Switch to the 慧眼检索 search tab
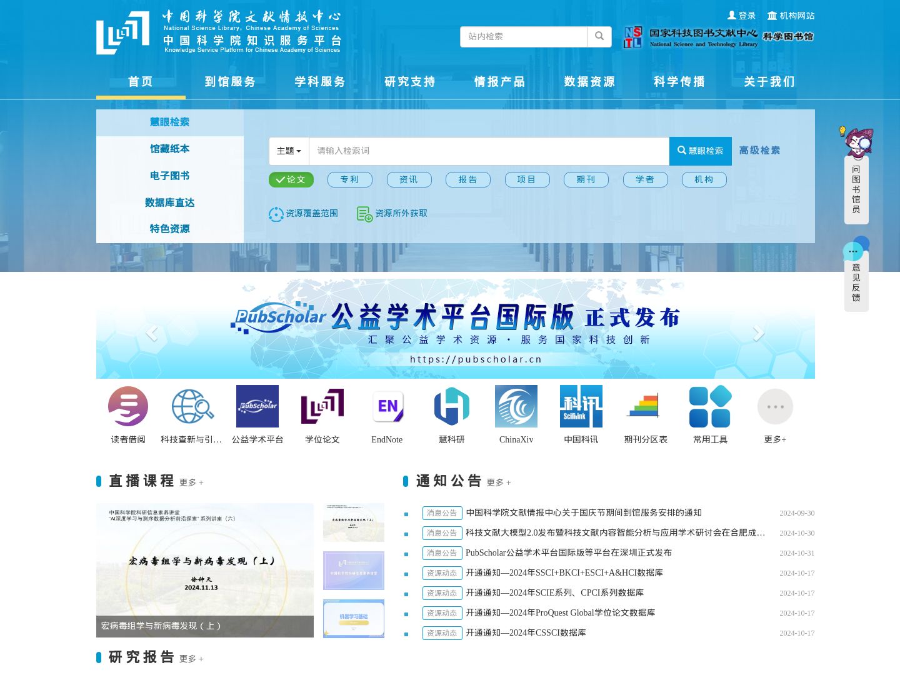Image resolution: width=900 pixels, height=675 pixels. pyautogui.click(x=170, y=122)
